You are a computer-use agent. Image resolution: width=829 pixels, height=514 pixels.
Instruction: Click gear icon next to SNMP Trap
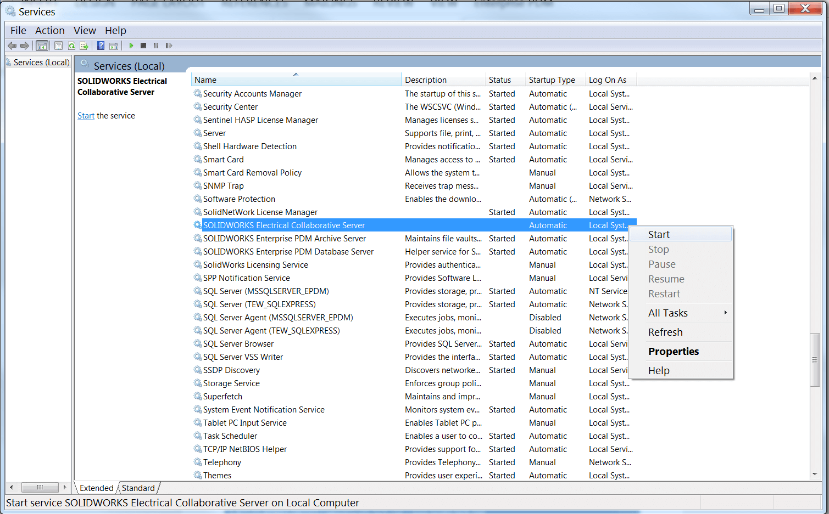click(x=198, y=185)
